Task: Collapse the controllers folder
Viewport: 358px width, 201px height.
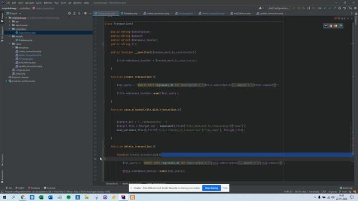Action: (10, 29)
